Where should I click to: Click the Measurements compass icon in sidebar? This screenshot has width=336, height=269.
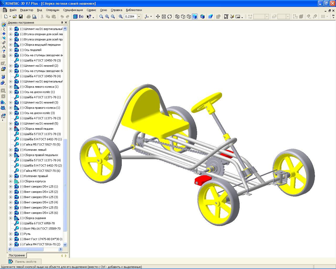click(x=4, y=47)
